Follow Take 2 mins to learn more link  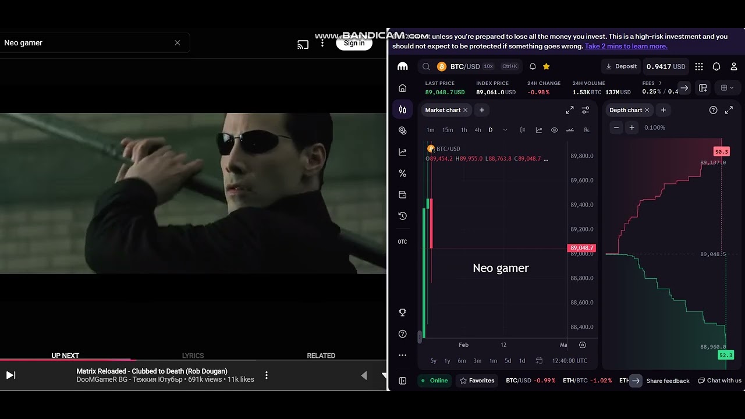pos(626,46)
